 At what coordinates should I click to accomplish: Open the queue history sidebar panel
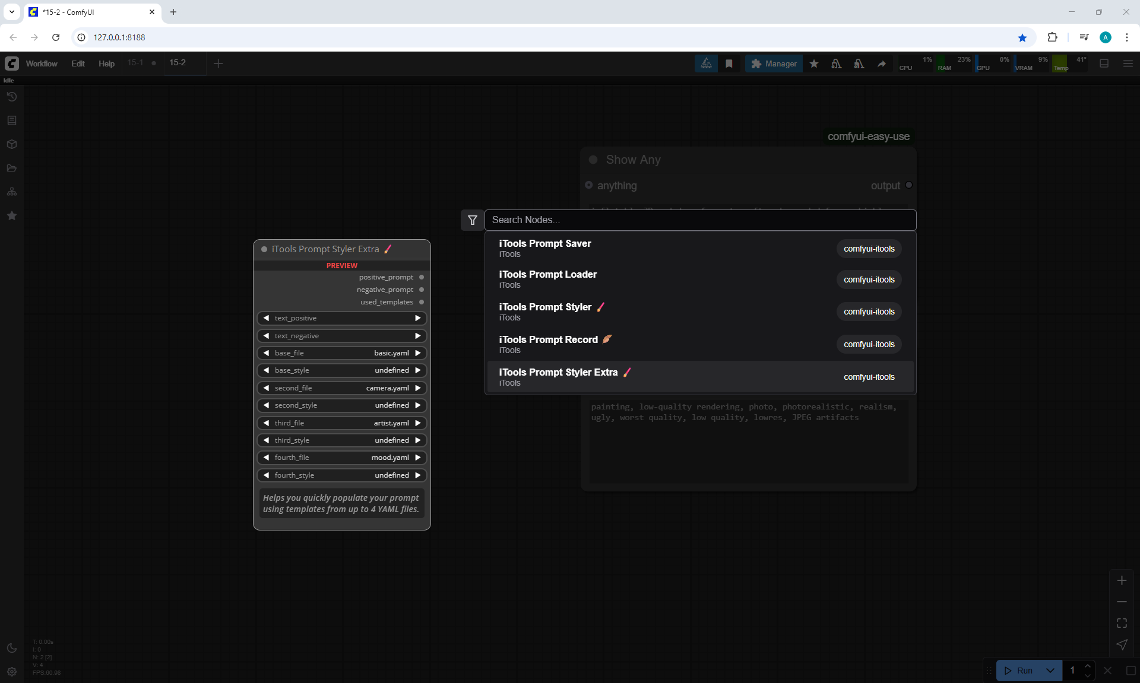pyautogui.click(x=12, y=97)
